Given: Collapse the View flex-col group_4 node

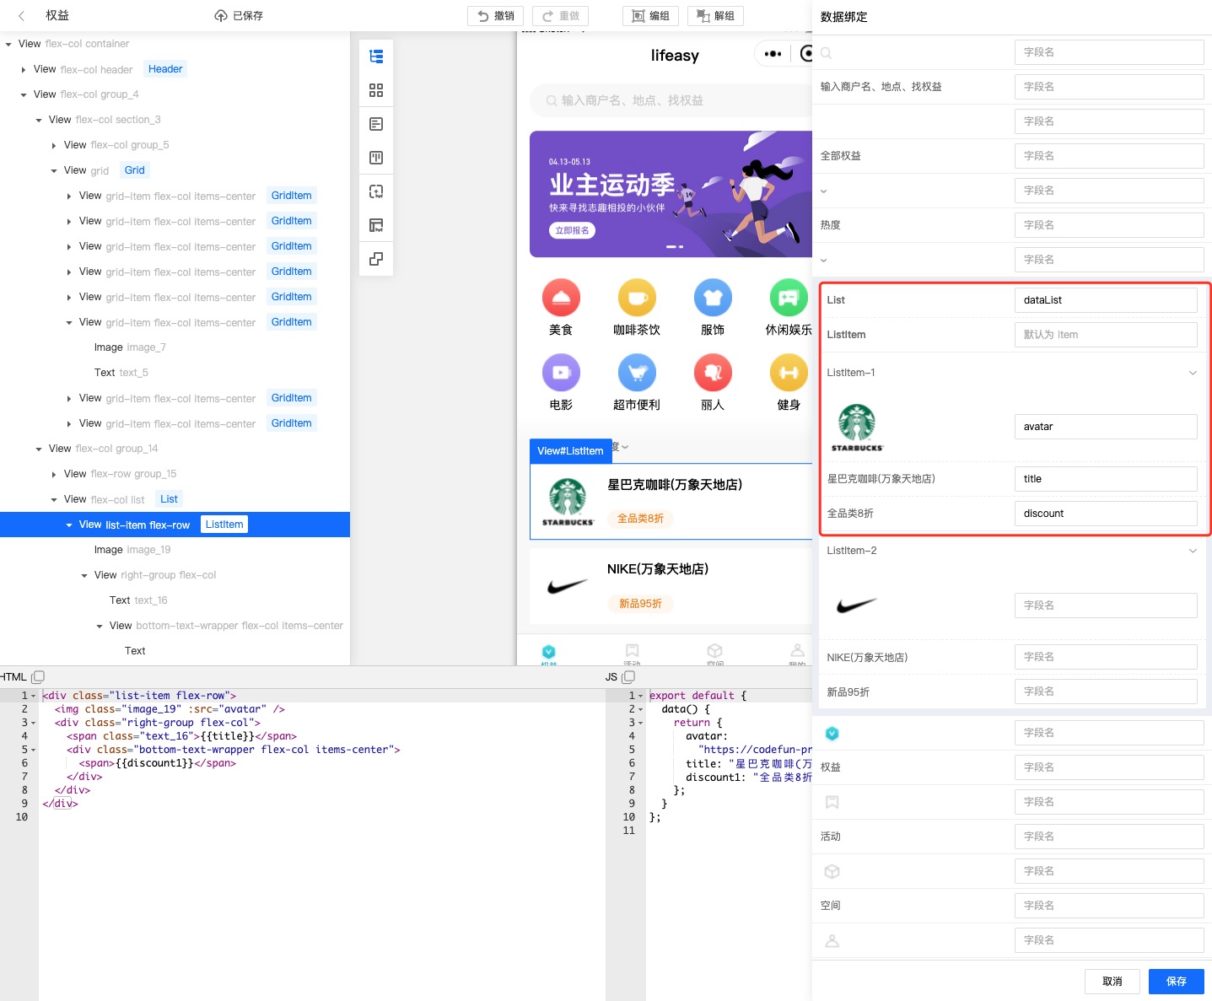Looking at the screenshot, I should [24, 94].
